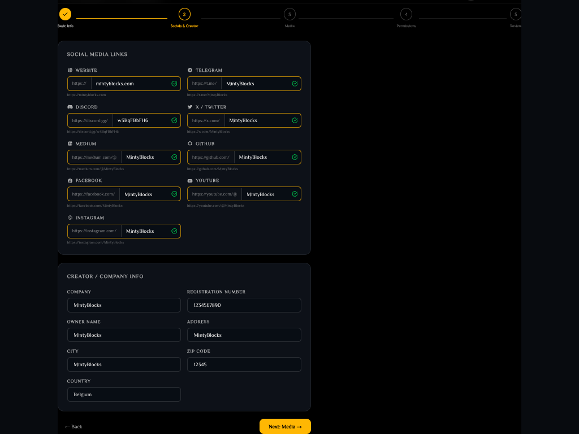Click the X / Twitter bird icon

pos(190,107)
